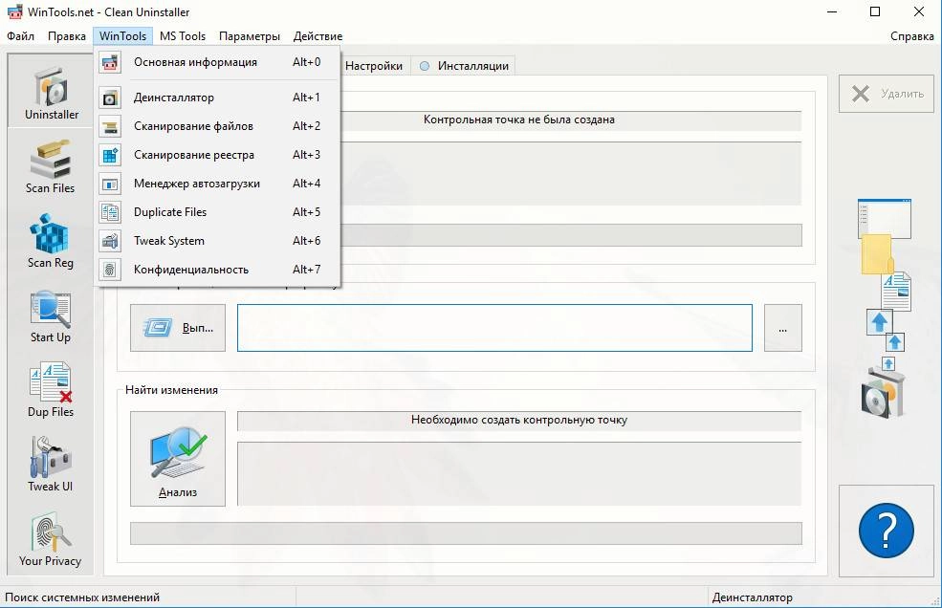Switch to the Настройки tab
This screenshot has height=608, width=942.
click(x=374, y=66)
